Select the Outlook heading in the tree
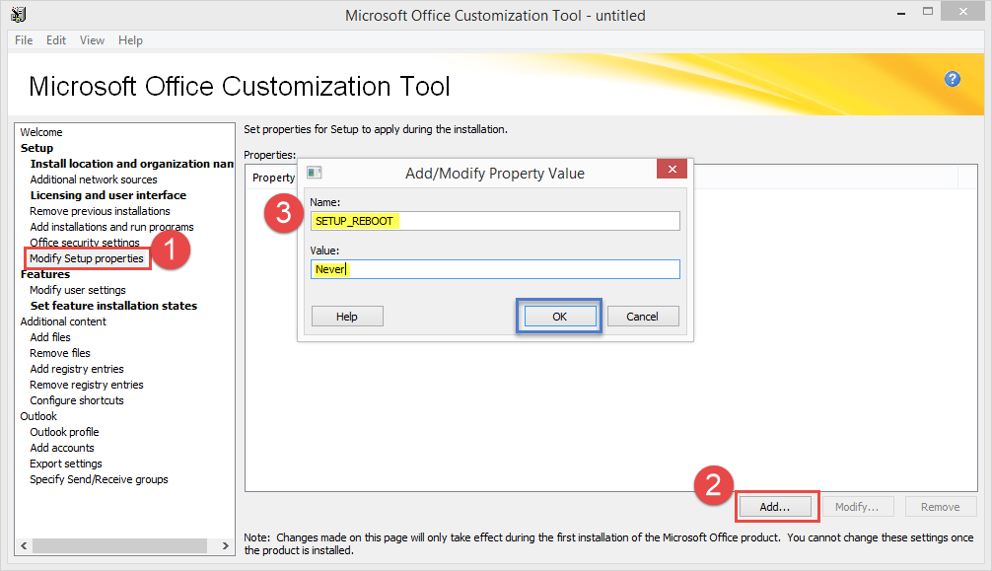This screenshot has width=992, height=571. click(x=38, y=416)
